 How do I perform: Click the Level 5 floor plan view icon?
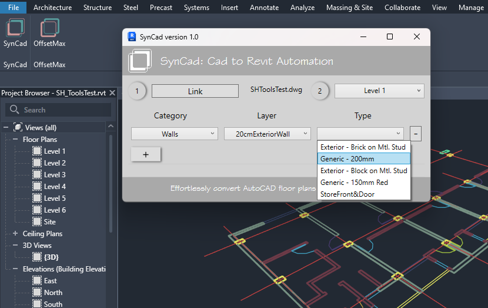[x=37, y=198]
